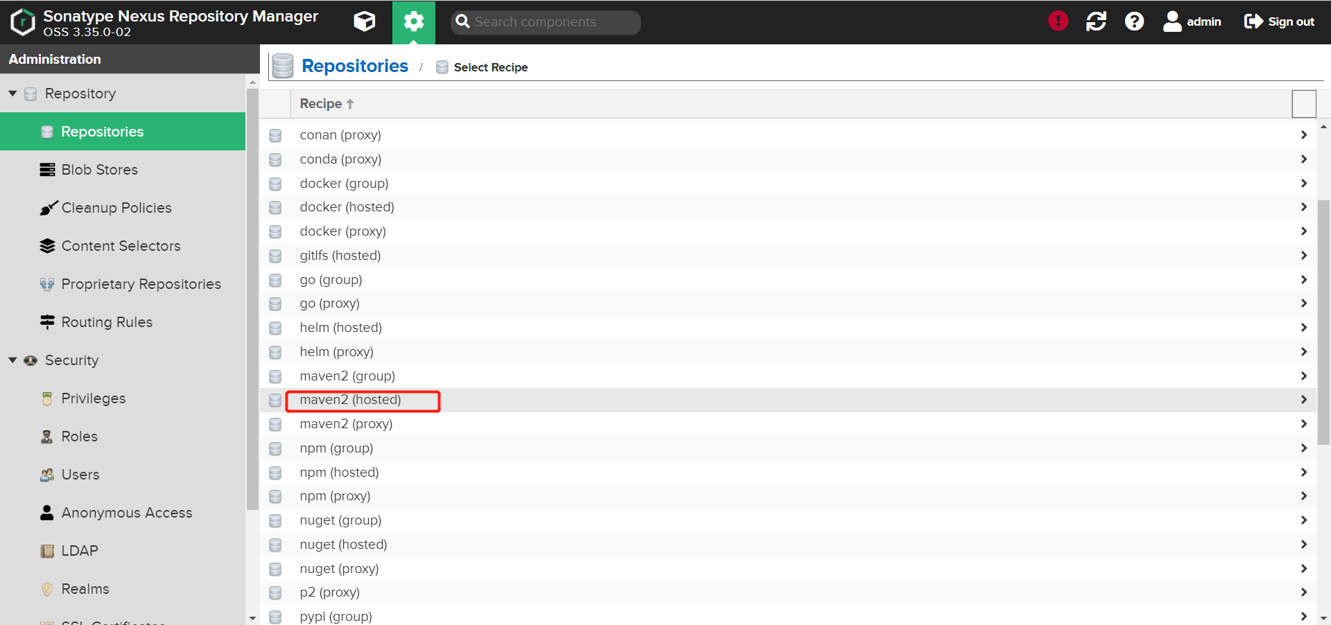Image resolution: width=1331 pixels, height=625 pixels.
Task: Open the admin user account
Action: tap(1192, 21)
